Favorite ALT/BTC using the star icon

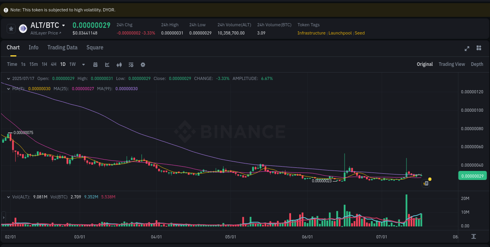(11, 29)
